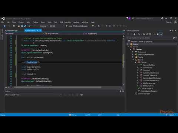
Task: Expand the External Dependencies node
Action: point(133,55)
